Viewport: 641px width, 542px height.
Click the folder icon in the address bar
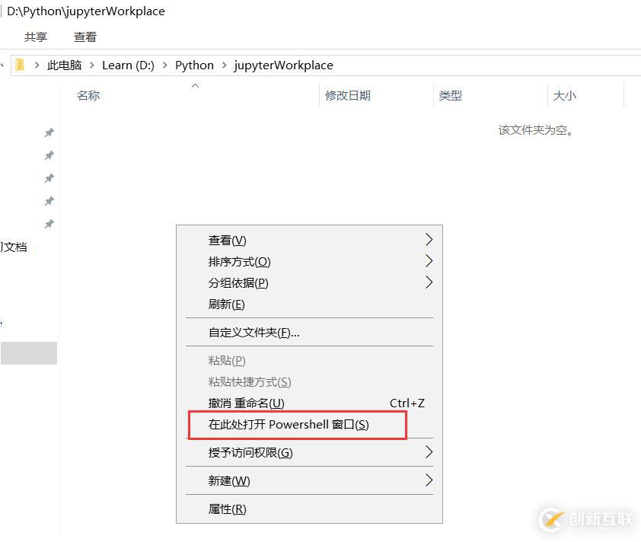pyautogui.click(x=19, y=65)
